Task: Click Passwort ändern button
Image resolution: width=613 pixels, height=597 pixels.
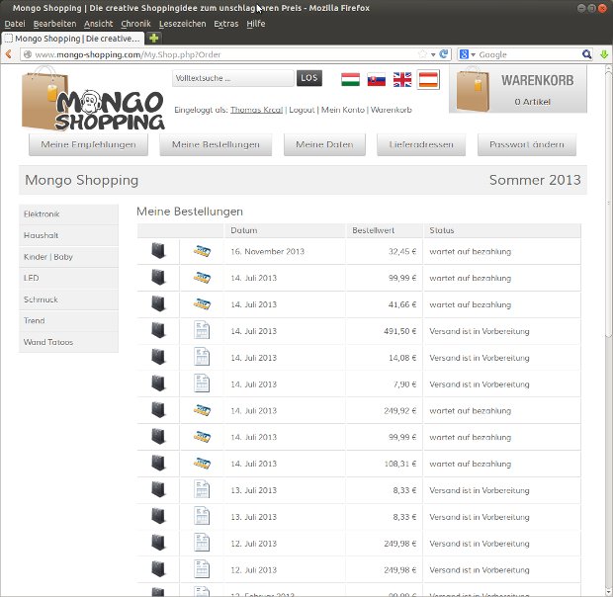Action: tap(527, 144)
